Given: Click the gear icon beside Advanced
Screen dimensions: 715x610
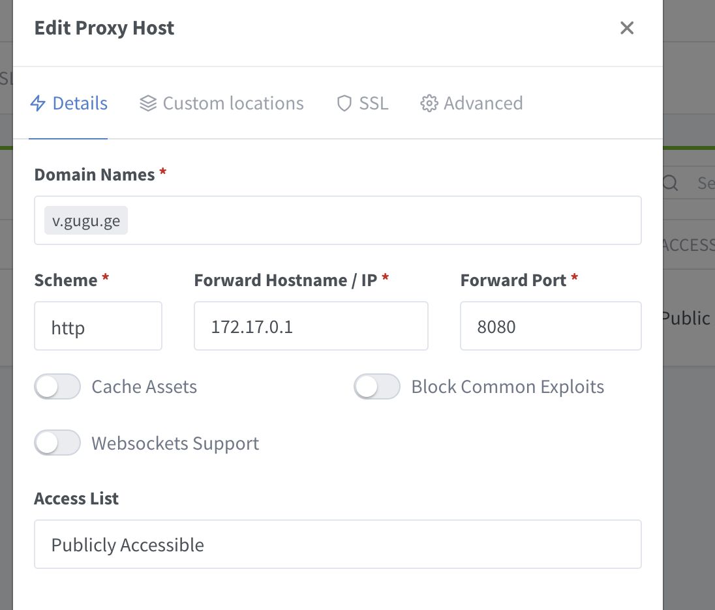Looking at the screenshot, I should [x=429, y=104].
